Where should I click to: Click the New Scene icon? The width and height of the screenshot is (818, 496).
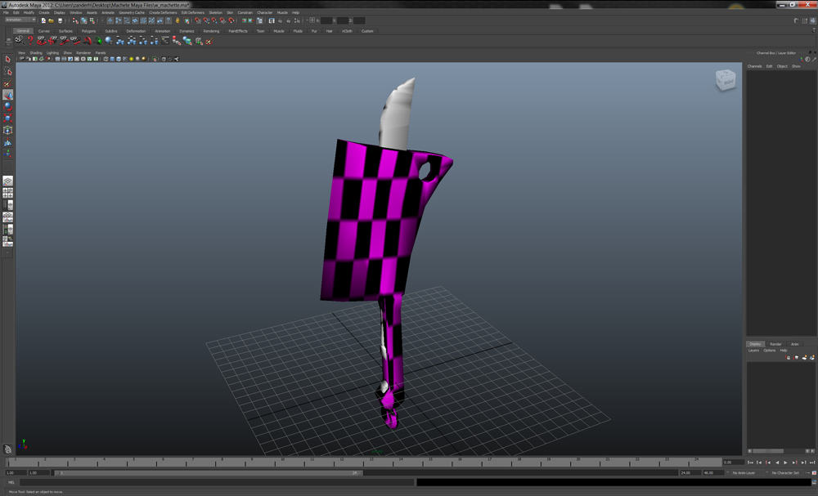click(x=43, y=21)
